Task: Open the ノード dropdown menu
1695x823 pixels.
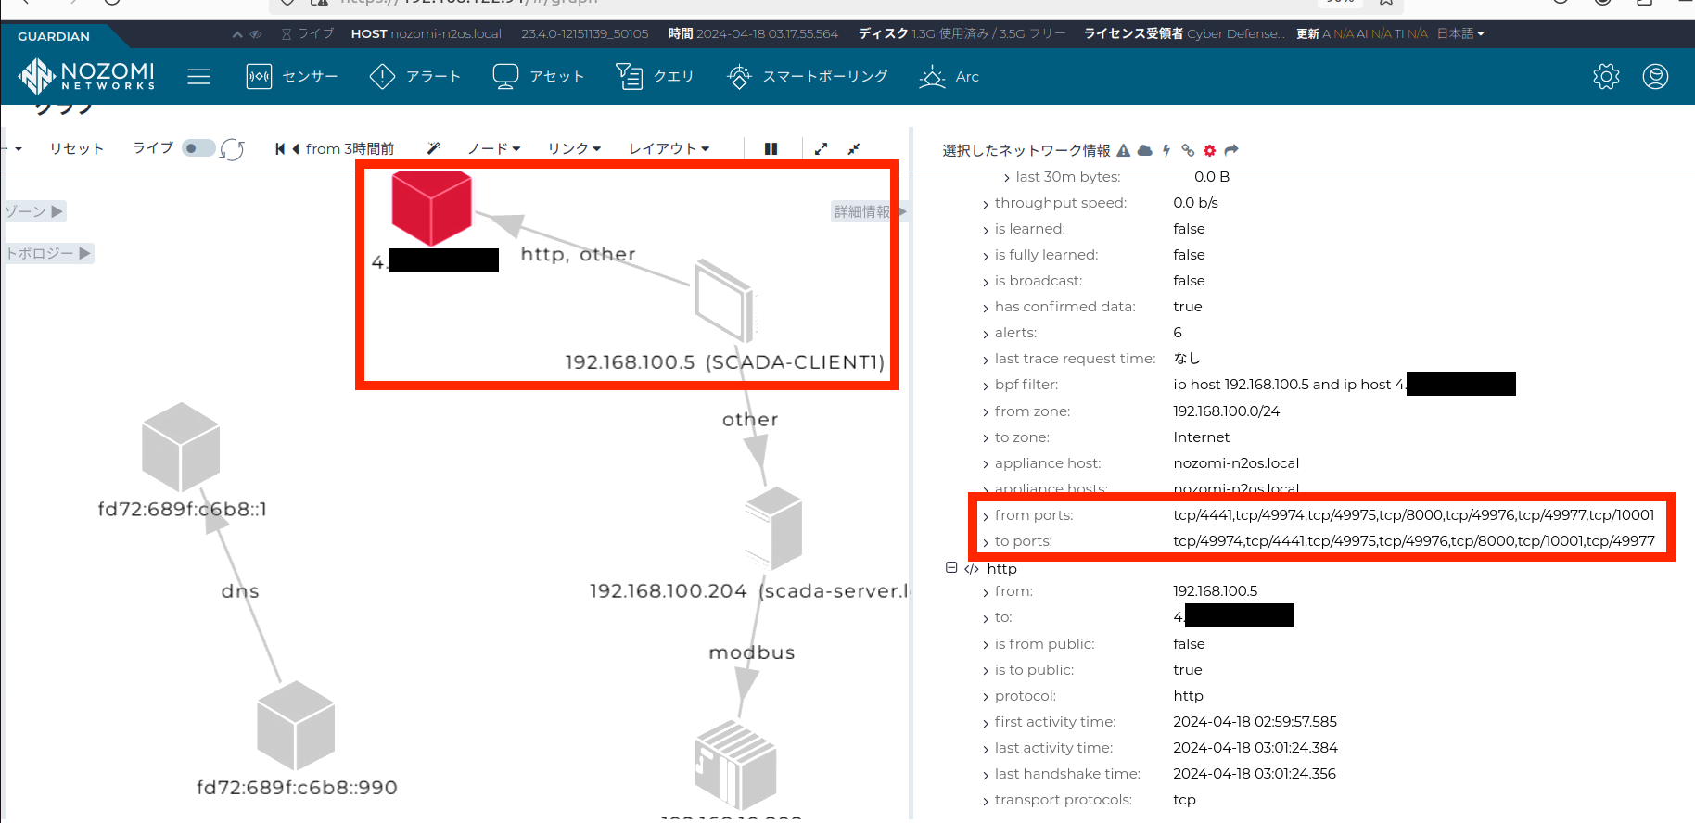Action: (x=493, y=148)
